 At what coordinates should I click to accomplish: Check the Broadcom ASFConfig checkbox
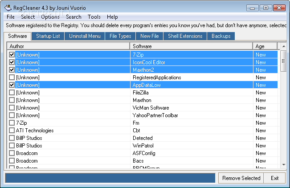click(12, 153)
